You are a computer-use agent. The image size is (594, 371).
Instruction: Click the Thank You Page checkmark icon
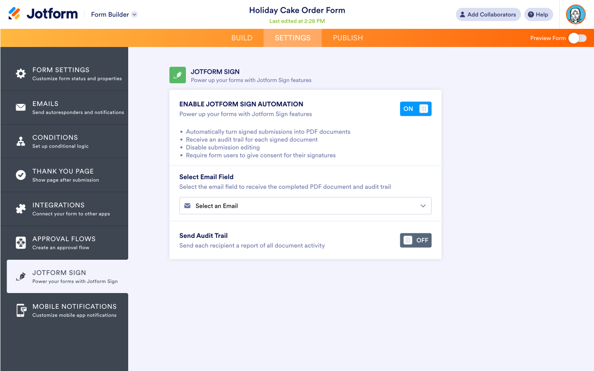pos(21,175)
